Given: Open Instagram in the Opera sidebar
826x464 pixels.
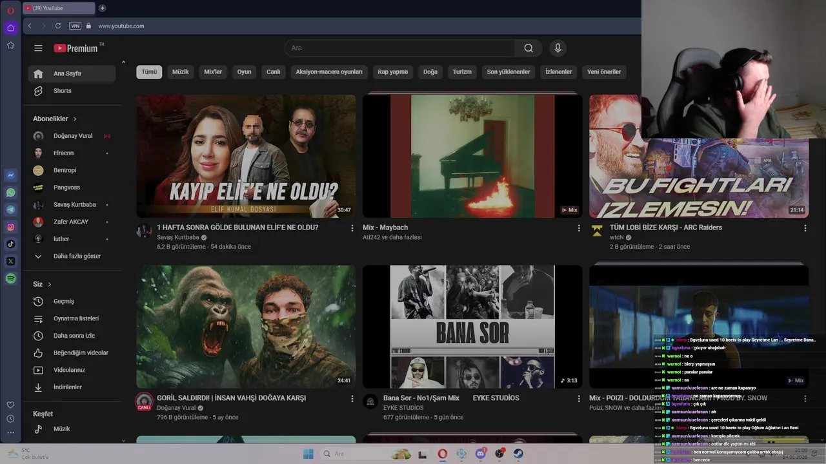Looking at the screenshot, I should click(x=11, y=227).
